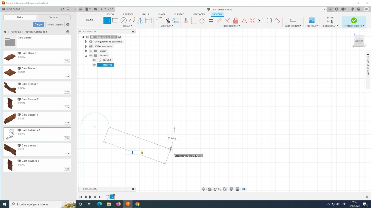Open the Inspeccionar dropdown menu
371x208 pixels.
tap(293, 26)
